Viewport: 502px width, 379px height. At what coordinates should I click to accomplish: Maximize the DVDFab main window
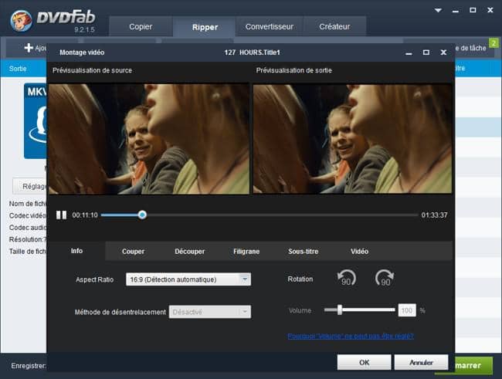[x=473, y=10]
